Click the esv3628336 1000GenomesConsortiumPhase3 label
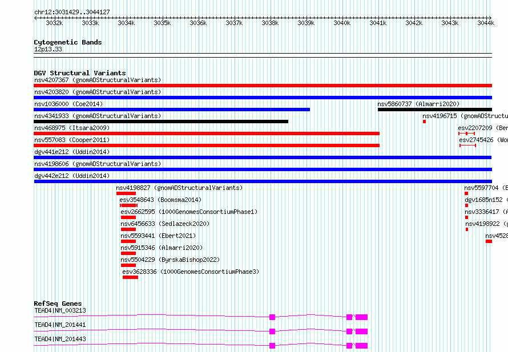Screen dimensions: 508x352 coord(191,272)
